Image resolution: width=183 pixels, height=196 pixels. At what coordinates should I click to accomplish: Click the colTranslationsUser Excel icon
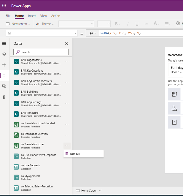pyautogui.click(x=16, y=146)
